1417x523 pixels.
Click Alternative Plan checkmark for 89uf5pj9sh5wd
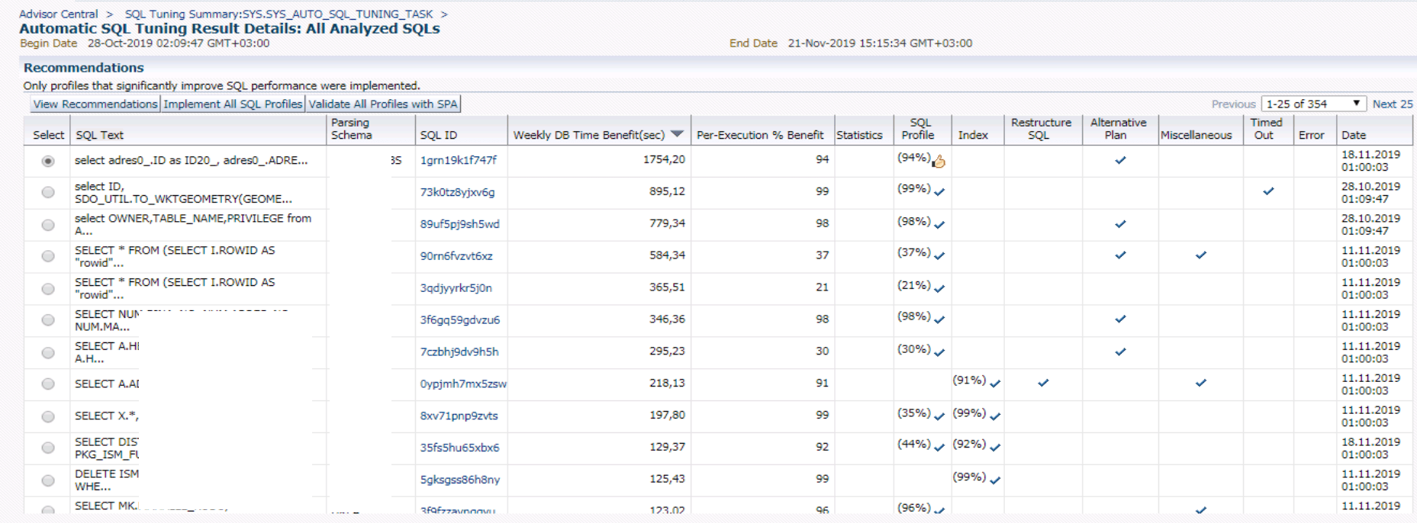(x=1120, y=224)
